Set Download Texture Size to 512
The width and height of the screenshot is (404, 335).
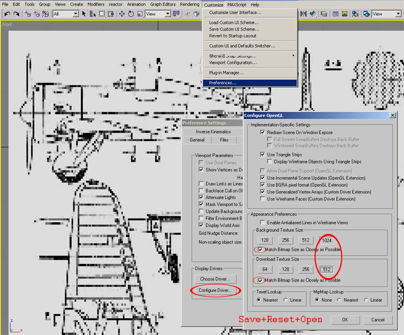pos(327,269)
